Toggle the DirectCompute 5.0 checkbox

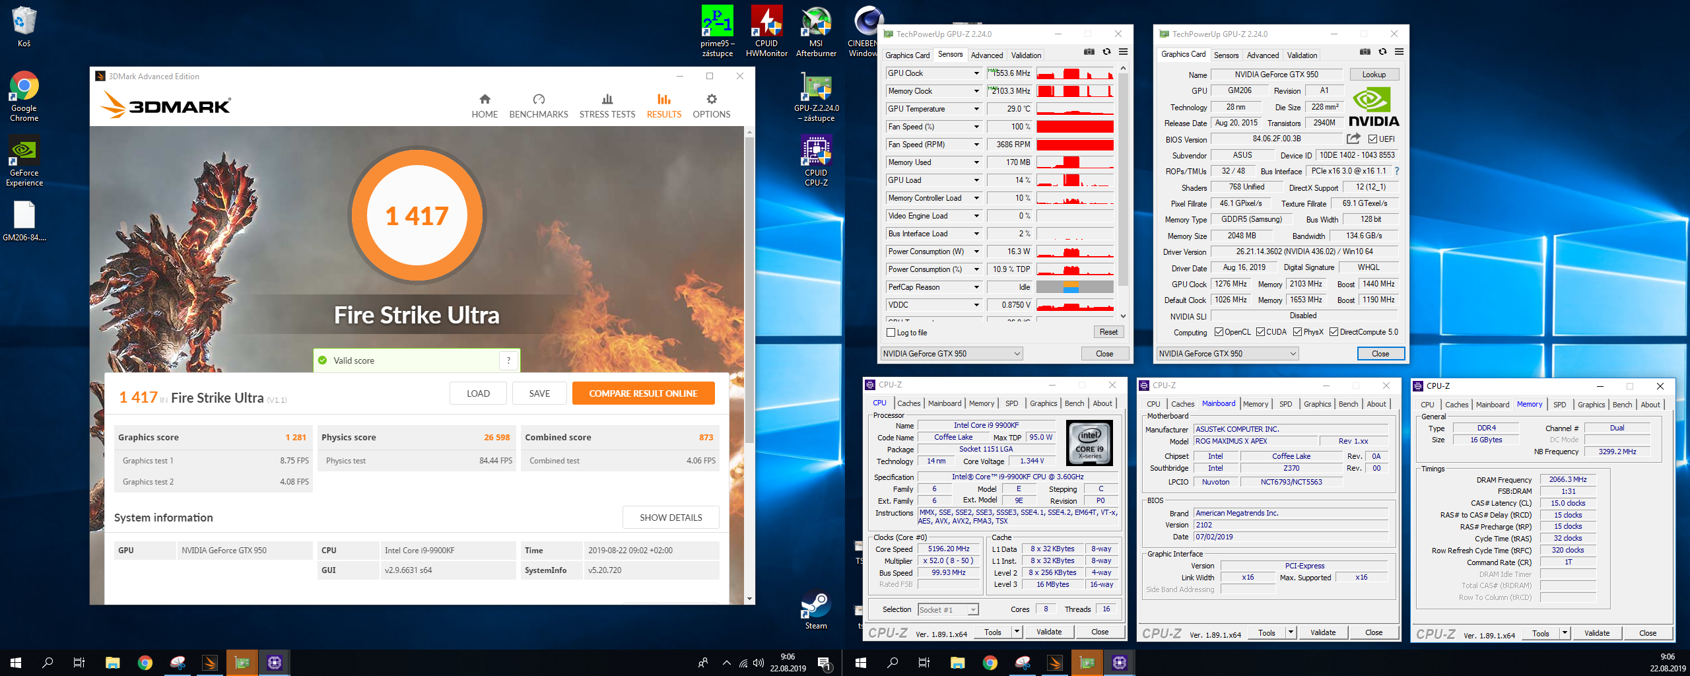point(1334,332)
